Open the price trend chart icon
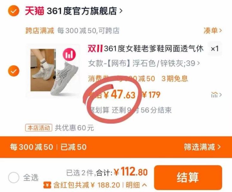Viewport: 232px width, 192px height. tap(216, 95)
